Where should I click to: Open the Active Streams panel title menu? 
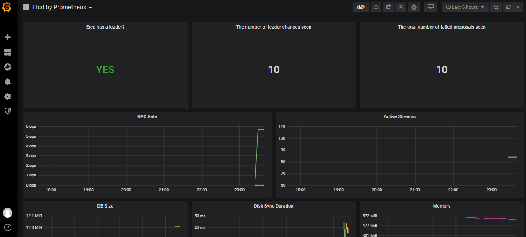tap(400, 116)
